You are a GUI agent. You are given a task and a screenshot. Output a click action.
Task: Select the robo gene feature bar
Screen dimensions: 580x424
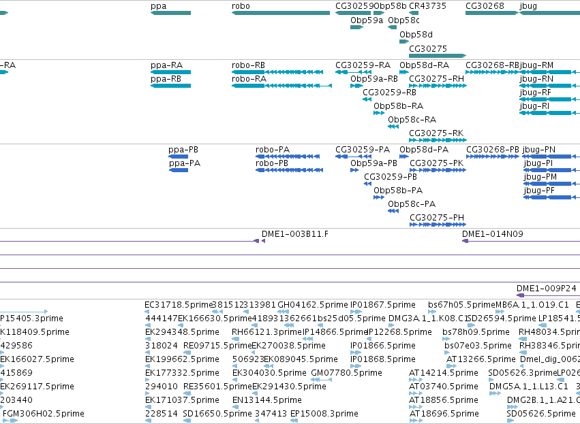coord(281,13)
